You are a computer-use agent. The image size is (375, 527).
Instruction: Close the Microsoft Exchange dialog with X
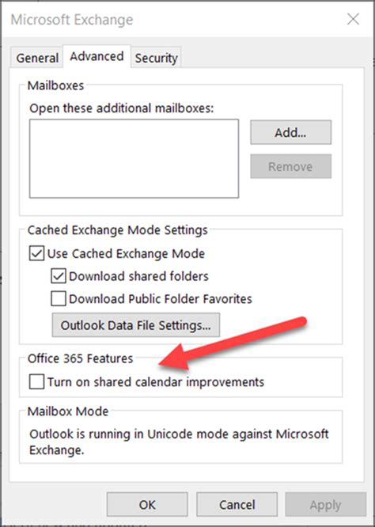pyautogui.click(x=353, y=20)
